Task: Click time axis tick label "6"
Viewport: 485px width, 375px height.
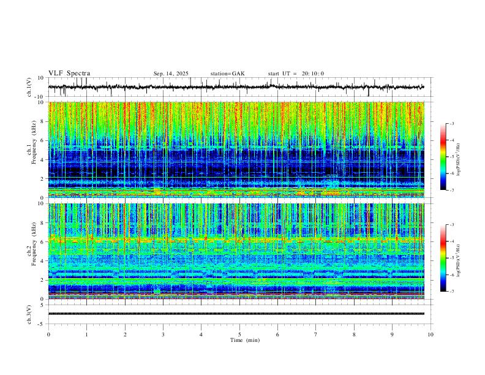Action: coord(277,335)
